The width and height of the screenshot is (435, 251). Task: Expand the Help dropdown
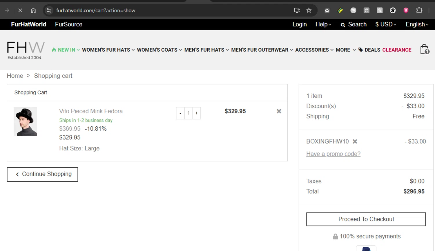[323, 24]
